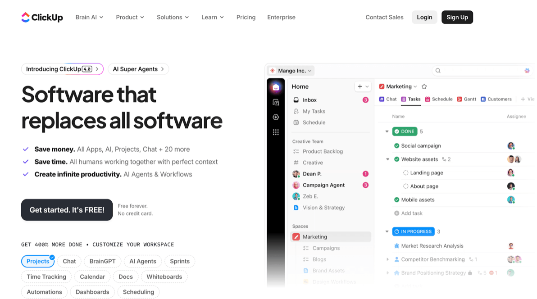
Task: Click the Vision & Strategy doc icon
Action: [x=296, y=208]
